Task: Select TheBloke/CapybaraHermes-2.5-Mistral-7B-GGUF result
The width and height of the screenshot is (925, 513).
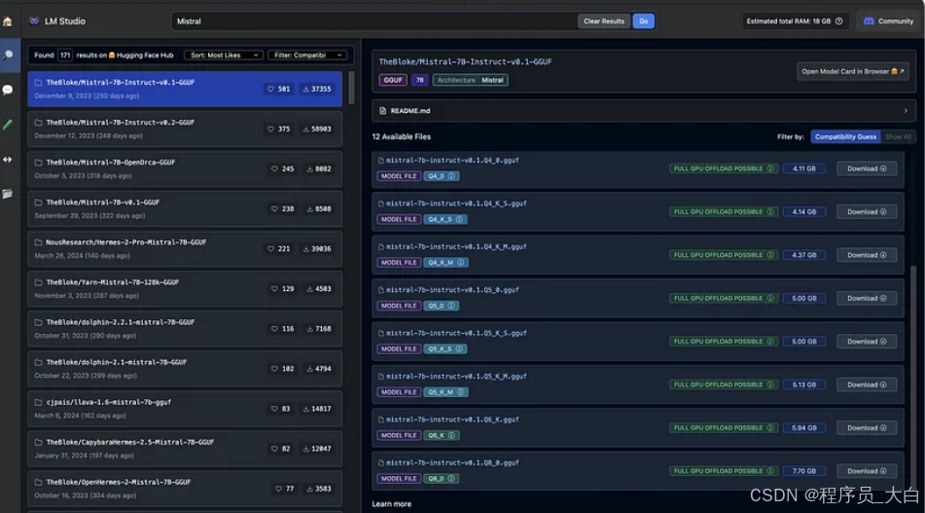Action: click(x=185, y=449)
